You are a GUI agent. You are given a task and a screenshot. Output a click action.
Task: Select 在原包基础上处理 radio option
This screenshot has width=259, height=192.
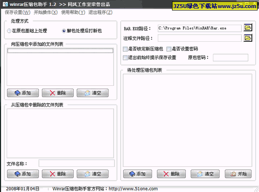point(27,31)
